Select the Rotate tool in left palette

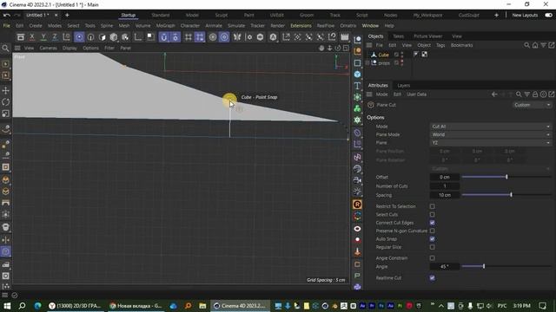(6, 102)
